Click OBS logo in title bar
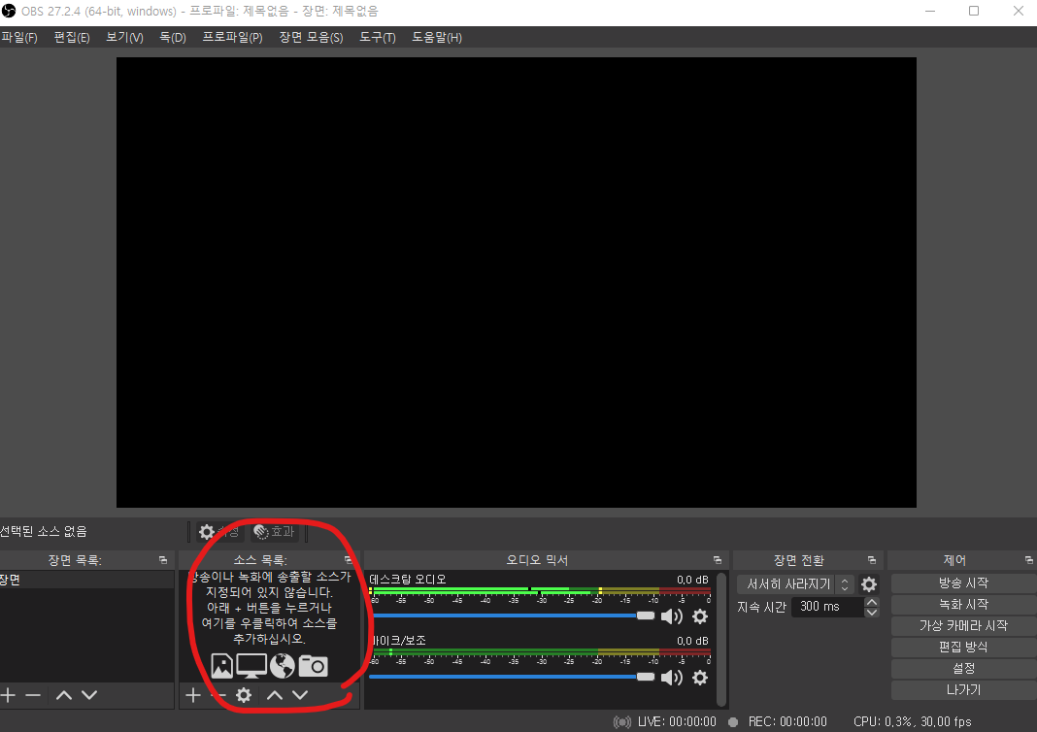This screenshot has width=1037, height=732. point(9,11)
